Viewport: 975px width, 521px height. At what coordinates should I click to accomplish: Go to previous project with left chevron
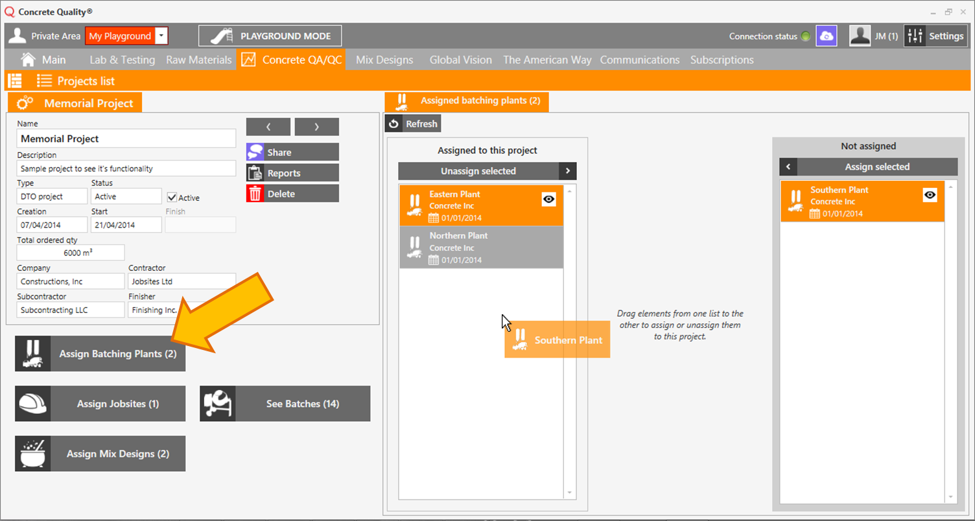coord(268,127)
